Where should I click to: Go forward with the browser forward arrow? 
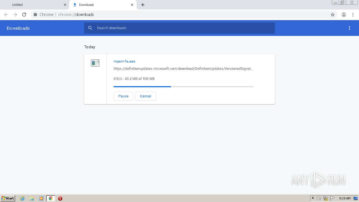point(15,15)
